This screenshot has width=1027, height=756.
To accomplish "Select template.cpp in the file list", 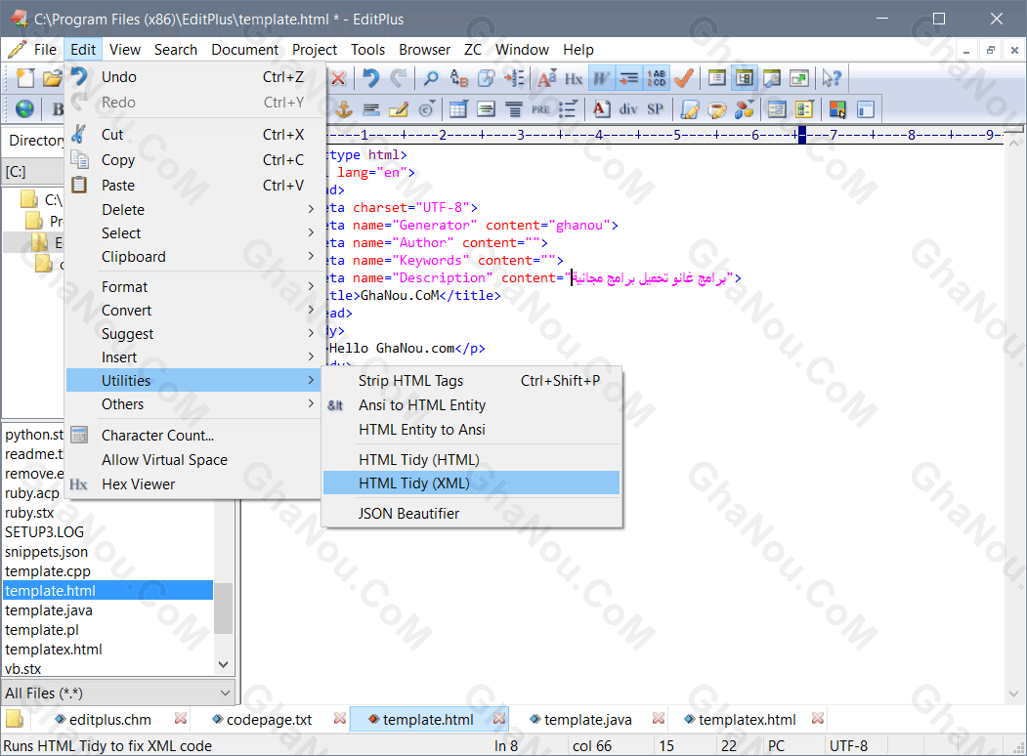I will (48, 571).
